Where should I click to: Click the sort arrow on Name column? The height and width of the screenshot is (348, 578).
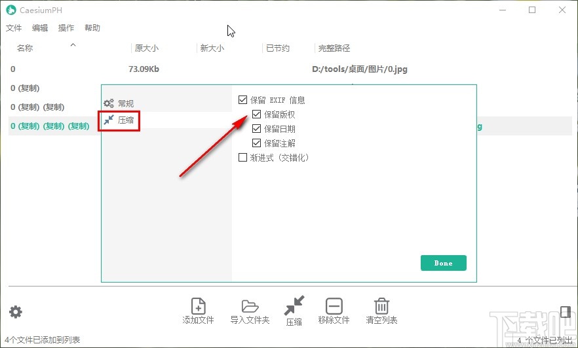pyautogui.click(x=73, y=45)
